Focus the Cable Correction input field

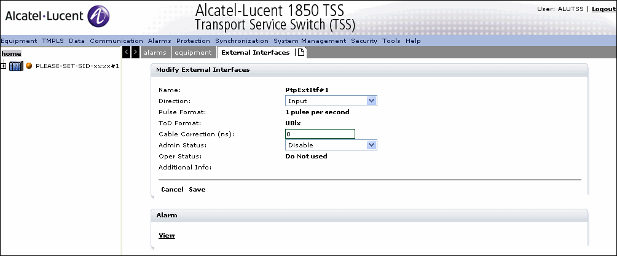click(x=320, y=134)
